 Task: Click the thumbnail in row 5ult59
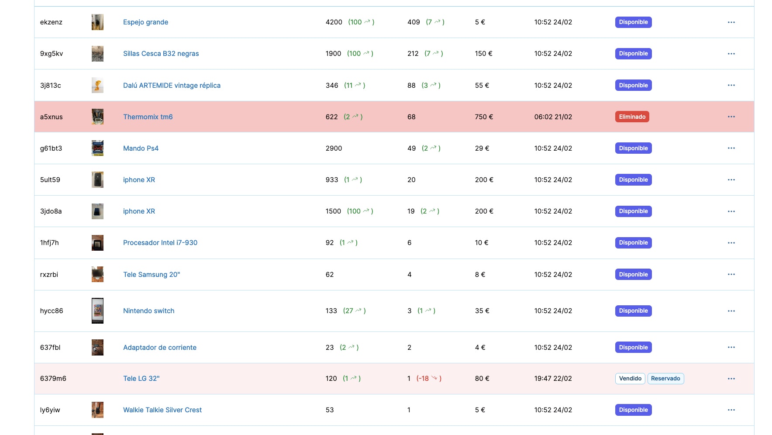97,180
